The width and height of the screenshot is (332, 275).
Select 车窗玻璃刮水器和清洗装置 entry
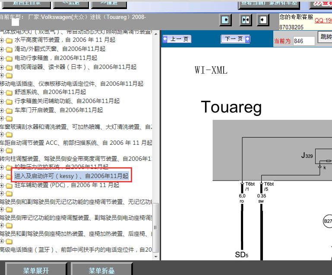click(x=76, y=127)
